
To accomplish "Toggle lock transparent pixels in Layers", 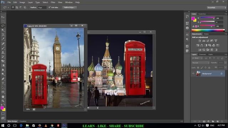I will click(x=198, y=68).
